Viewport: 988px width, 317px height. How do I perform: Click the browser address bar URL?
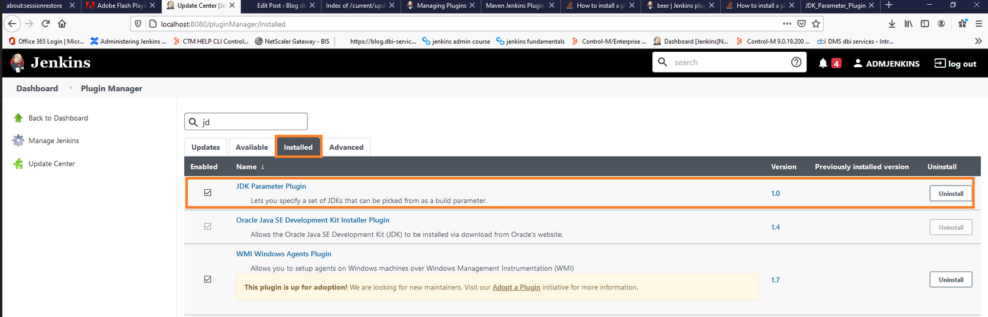(223, 24)
